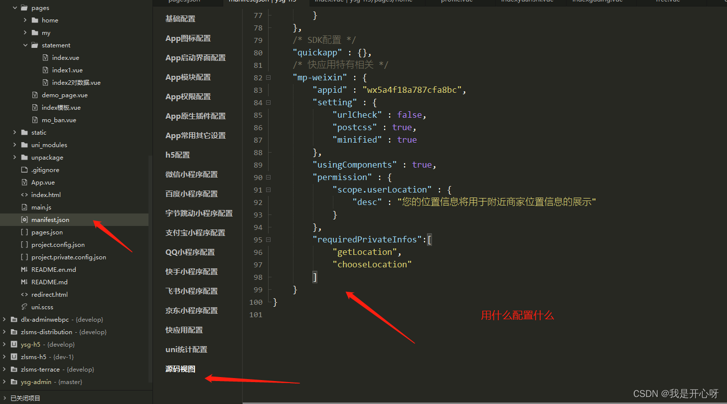The width and height of the screenshot is (727, 404).
Task: Click the unpackage folder icon
Action: click(x=24, y=158)
